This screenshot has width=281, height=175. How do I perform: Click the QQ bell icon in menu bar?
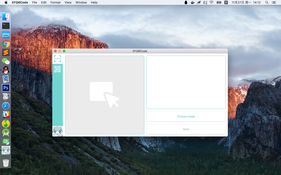pos(186,2)
